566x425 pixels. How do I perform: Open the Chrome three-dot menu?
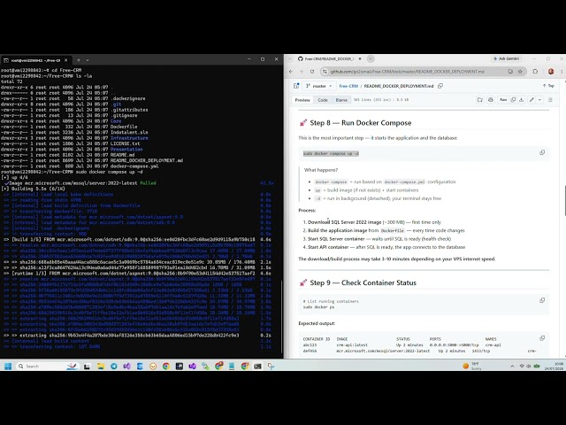coord(562,72)
